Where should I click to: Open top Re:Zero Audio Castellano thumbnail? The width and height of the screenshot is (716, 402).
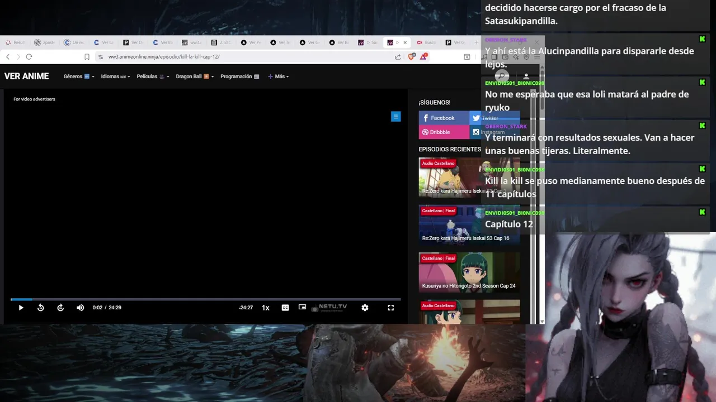469,178
